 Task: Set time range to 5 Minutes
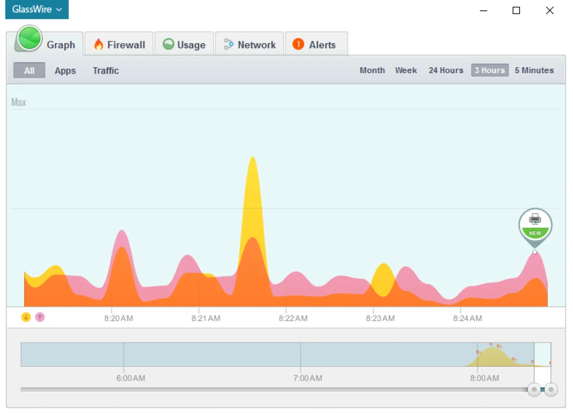pyautogui.click(x=534, y=70)
